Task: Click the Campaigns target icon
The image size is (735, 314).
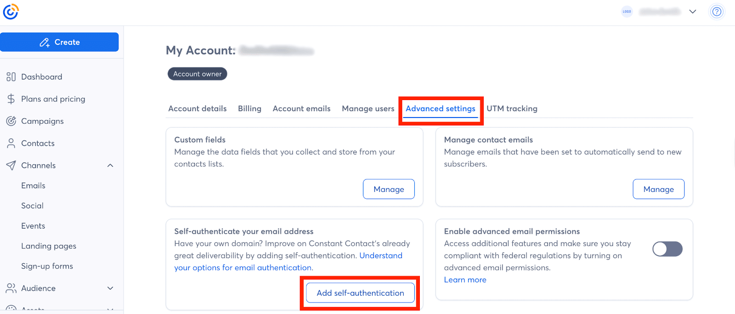Action: point(11,121)
